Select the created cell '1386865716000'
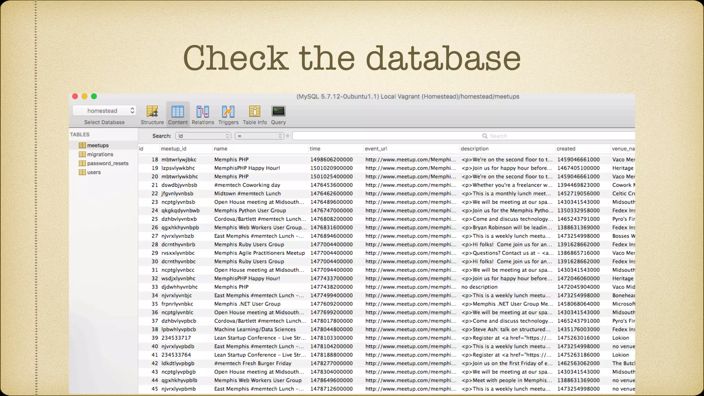Screen dimensions: 704x396 tap(579, 253)
